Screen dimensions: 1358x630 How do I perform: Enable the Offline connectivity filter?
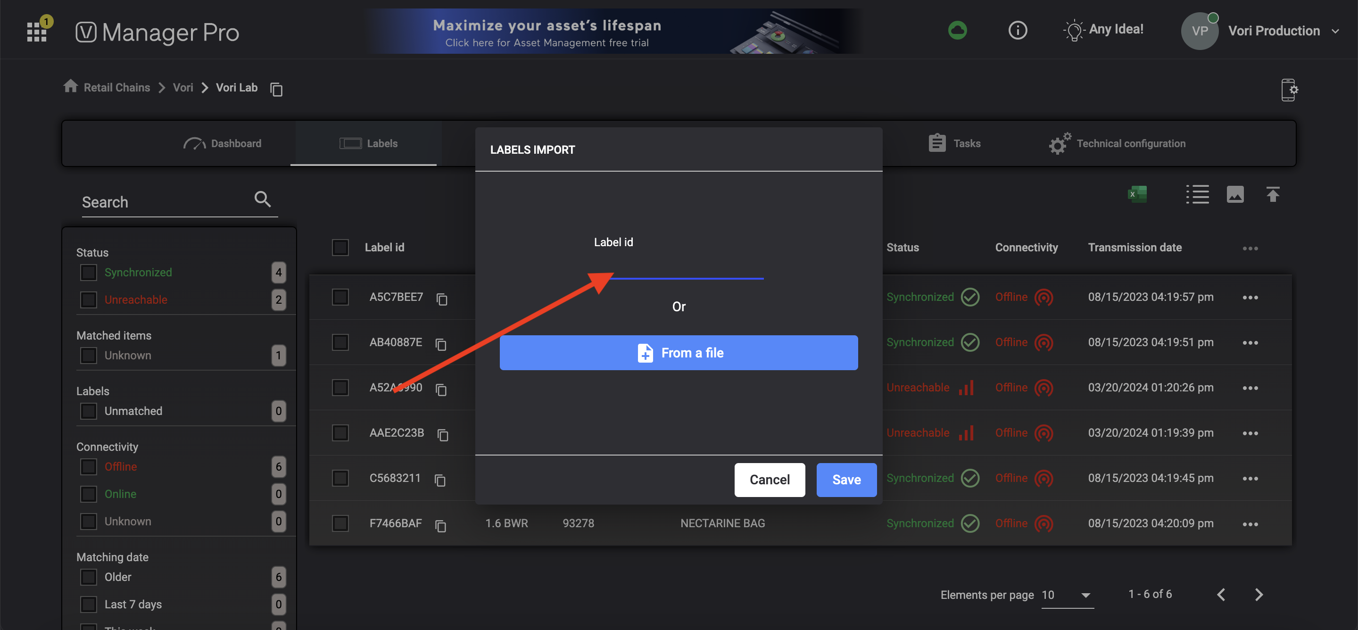point(89,466)
